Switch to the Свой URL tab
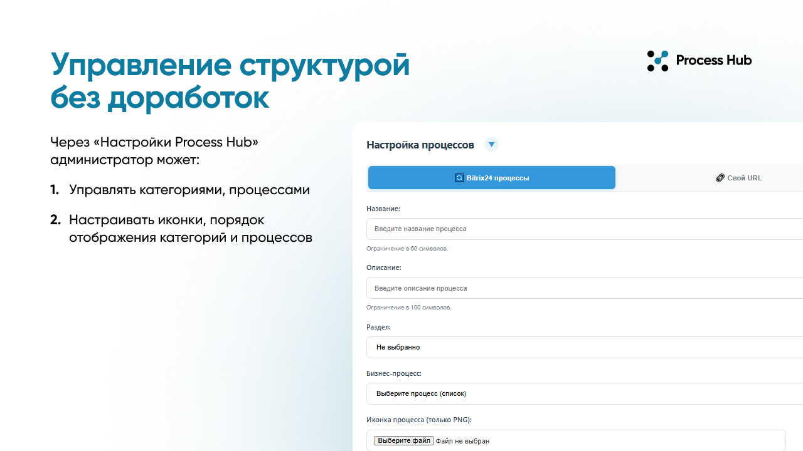 (x=739, y=178)
